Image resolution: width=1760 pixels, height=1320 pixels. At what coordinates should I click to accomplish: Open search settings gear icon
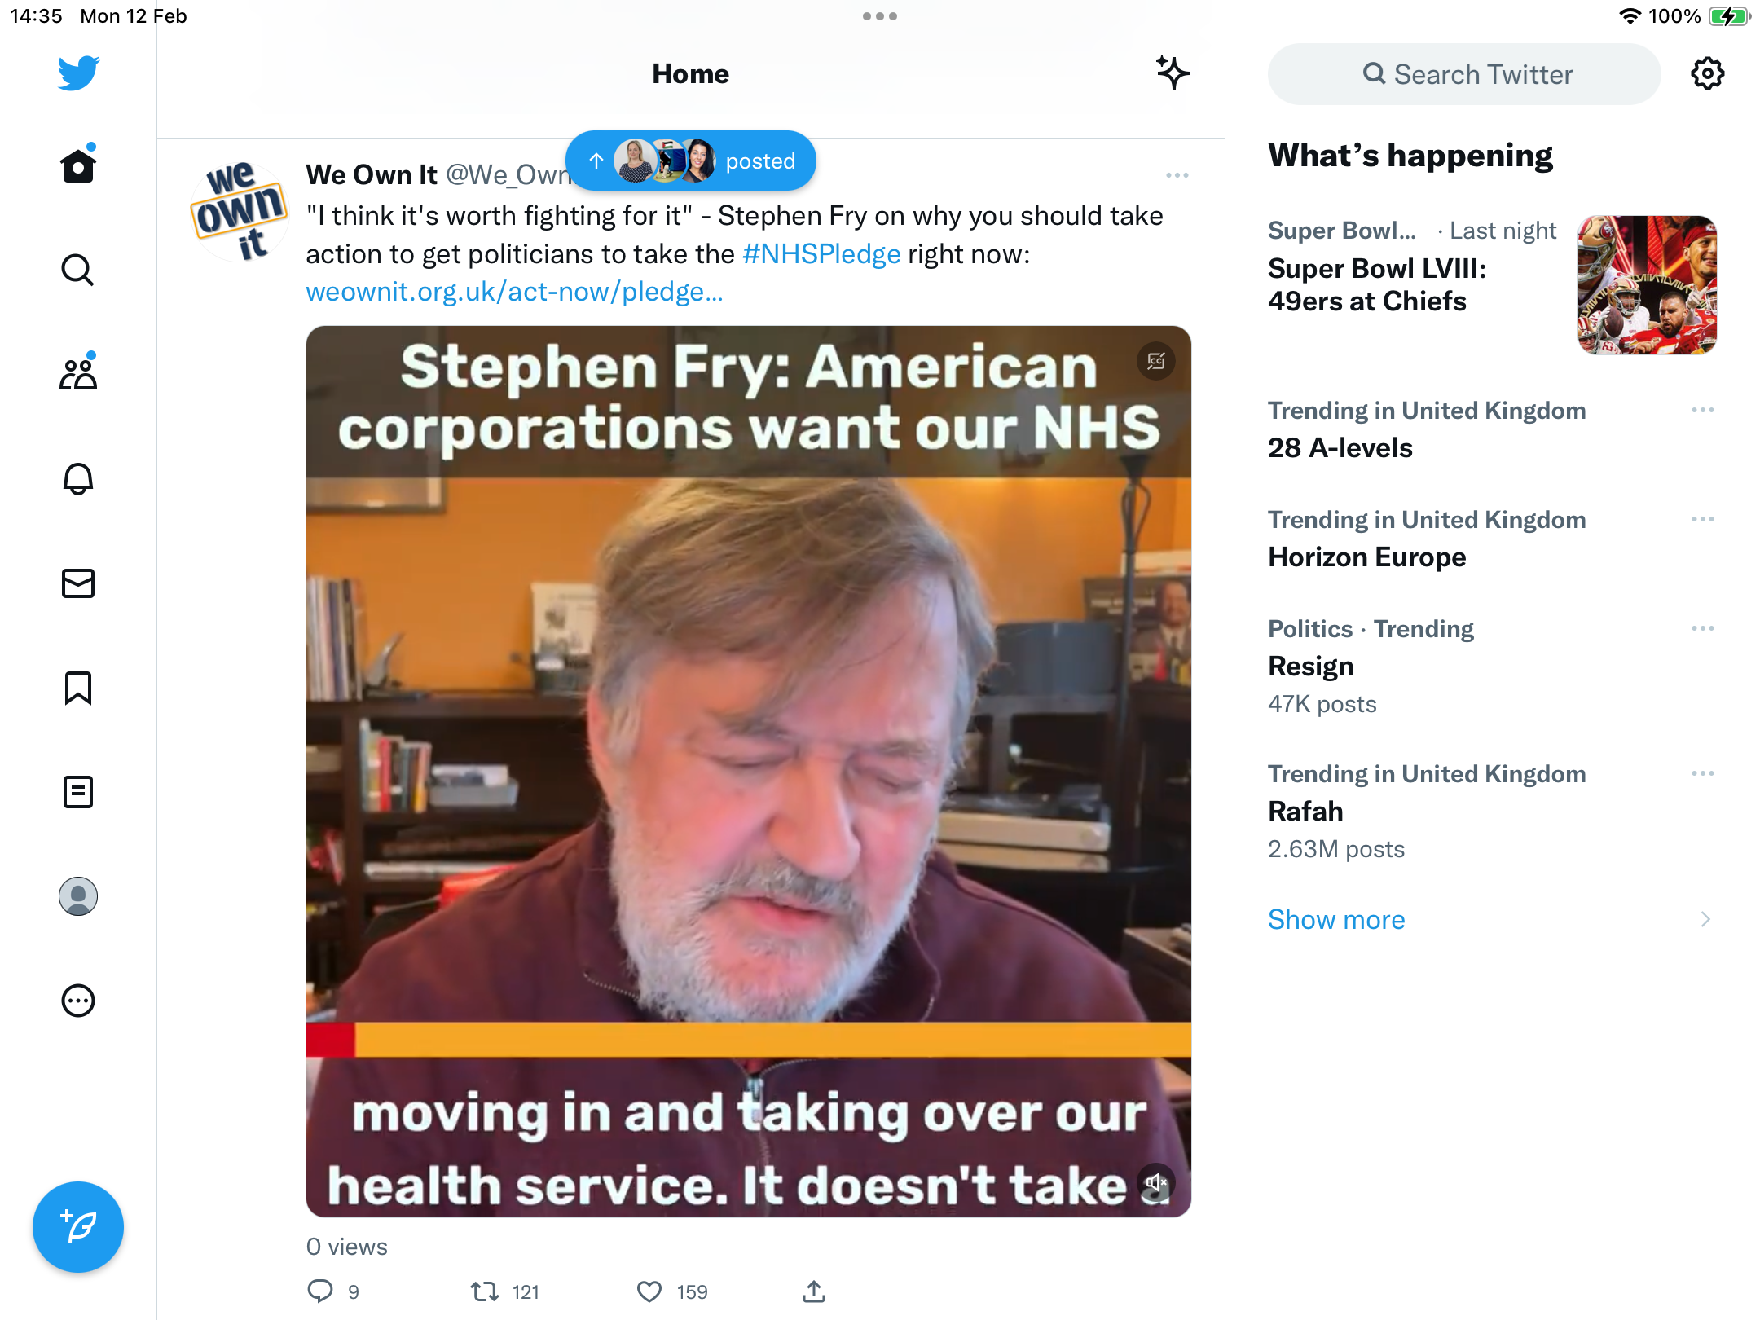pos(1707,74)
